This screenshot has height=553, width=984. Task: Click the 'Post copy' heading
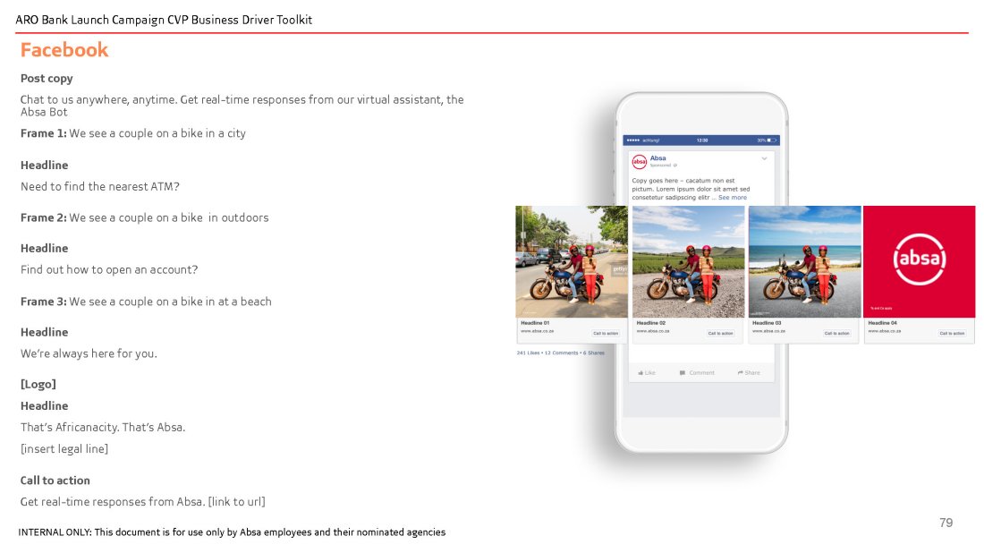click(x=47, y=79)
